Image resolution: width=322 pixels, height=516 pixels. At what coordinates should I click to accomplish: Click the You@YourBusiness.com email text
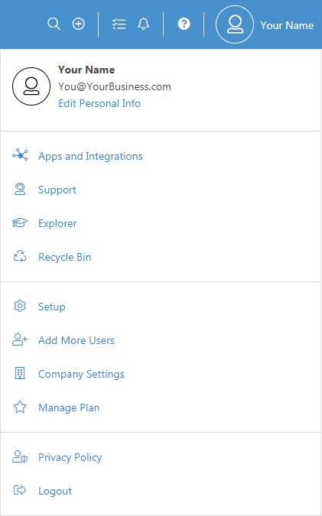[115, 87]
